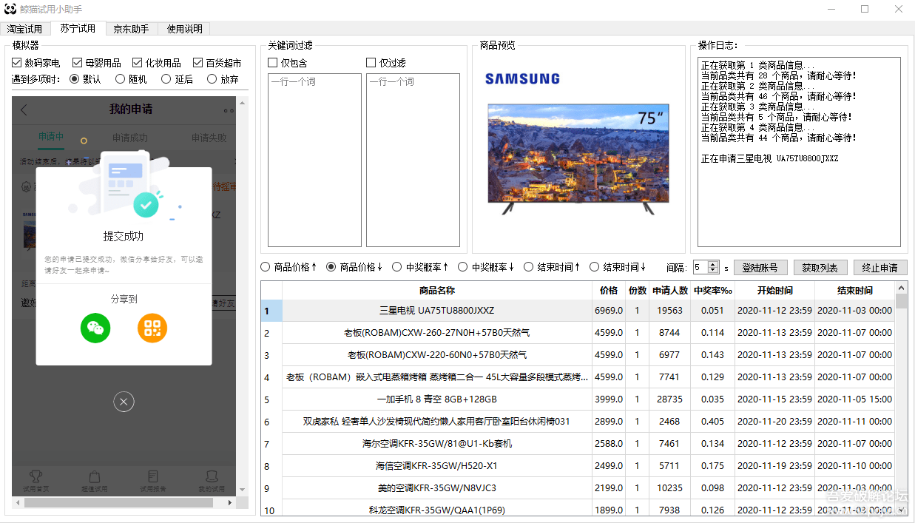The width and height of the screenshot is (915, 523).
Task: Click inside the 仅过滤 keyword text box
Action: tap(413, 163)
